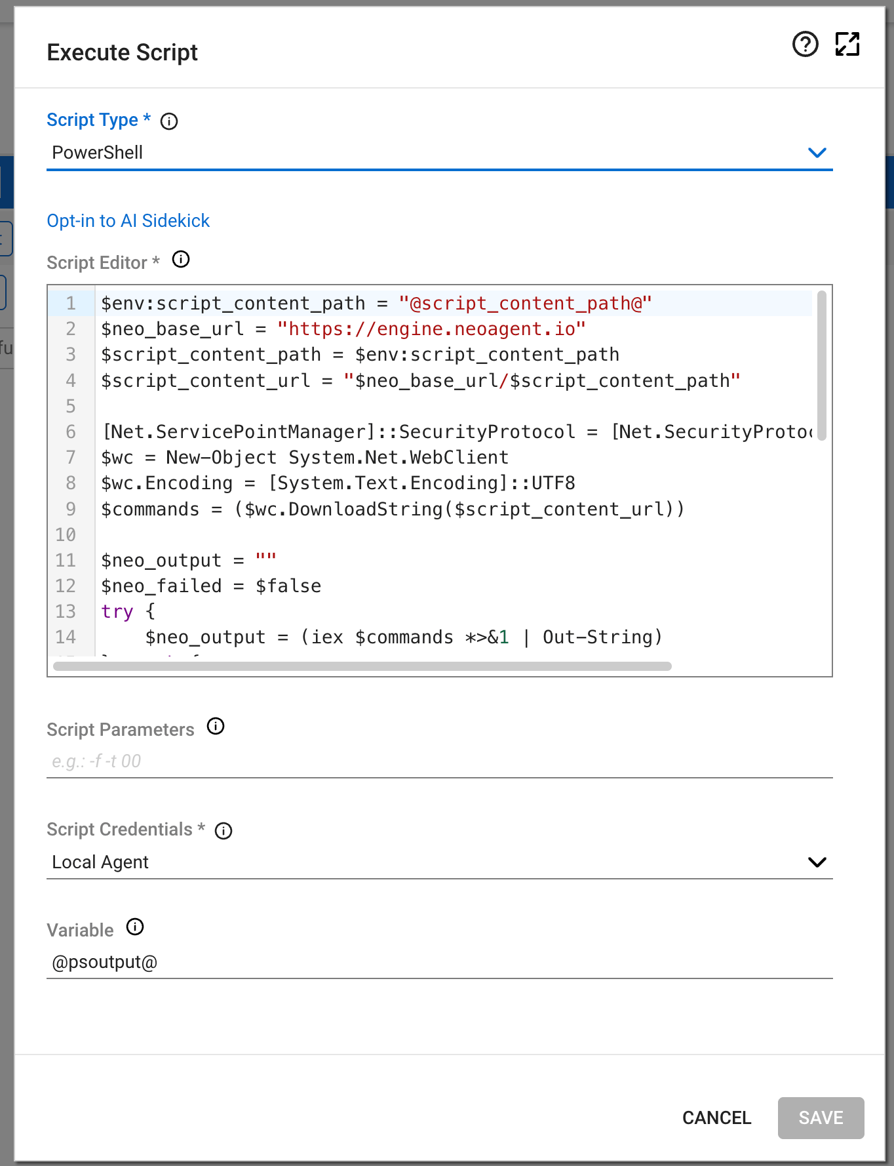Screen dimensions: 894x1166
Task: Click the $wc.Encoding UTF8 line
Action: [338, 483]
